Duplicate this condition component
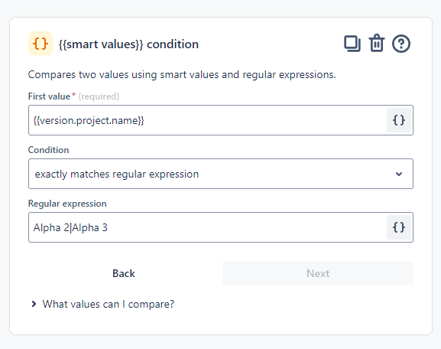 (352, 44)
